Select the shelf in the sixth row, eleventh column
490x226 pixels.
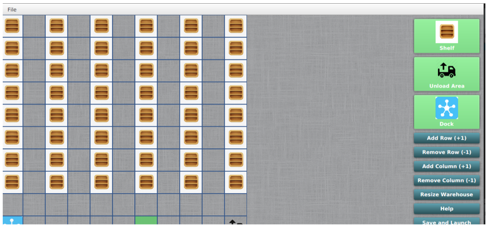(x=236, y=138)
